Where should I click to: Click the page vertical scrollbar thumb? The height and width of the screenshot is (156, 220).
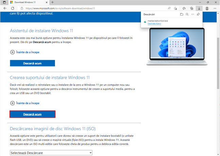coord(218,63)
